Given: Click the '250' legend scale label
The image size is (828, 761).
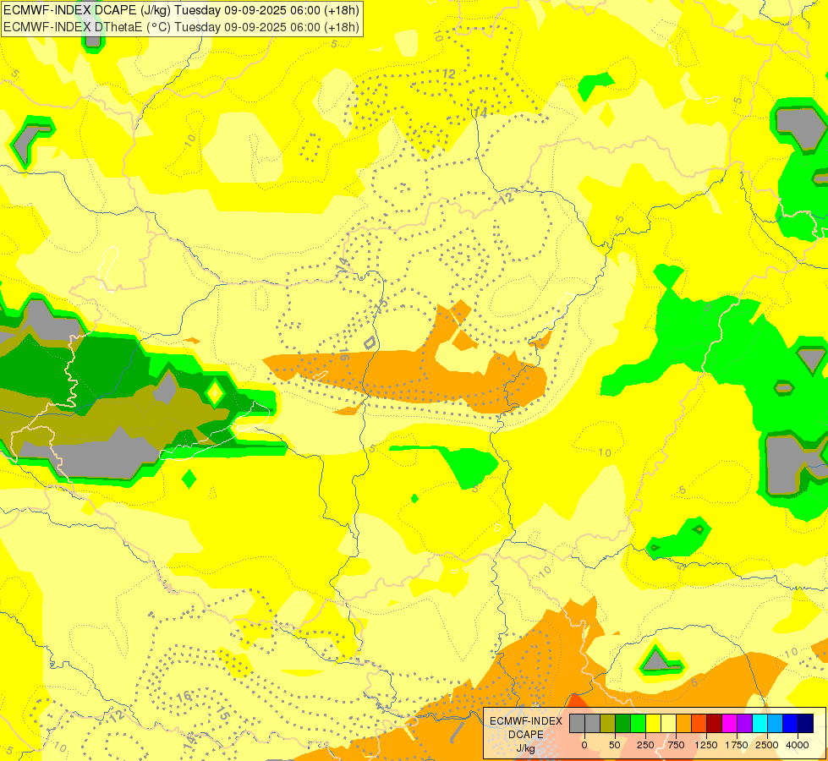Looking at the screenshot, I should (645, 745).
